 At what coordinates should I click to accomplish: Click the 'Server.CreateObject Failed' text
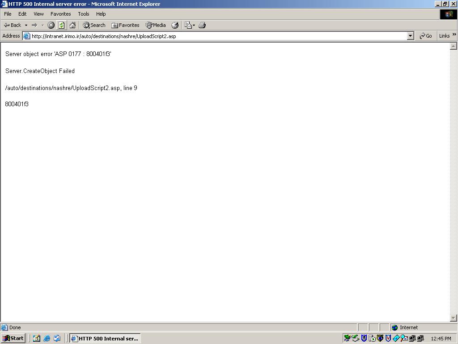(x=40, y=71)
